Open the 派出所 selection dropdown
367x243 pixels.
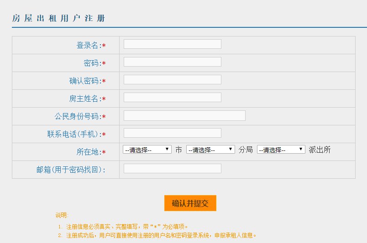pyautogui.click(x=281, y=150)
